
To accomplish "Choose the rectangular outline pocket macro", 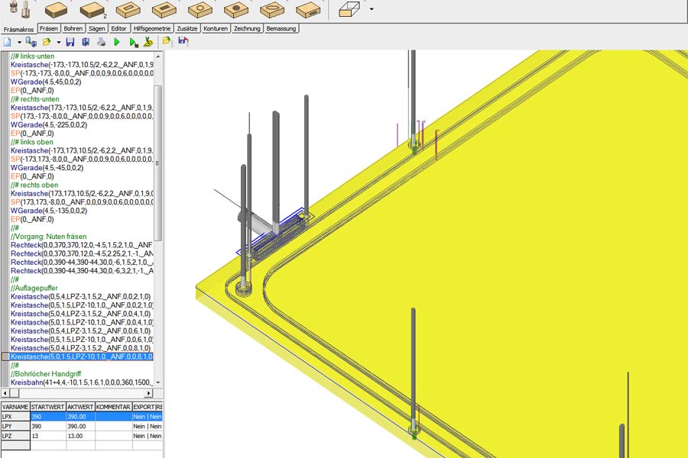I will (x=128, y=10).
